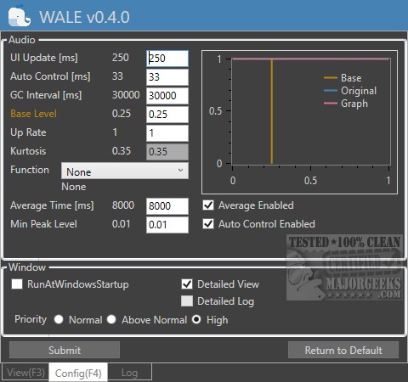Click the UI Update [ms] label
The height and width of the screenshot is (382, 408).
tap(44, 58)
